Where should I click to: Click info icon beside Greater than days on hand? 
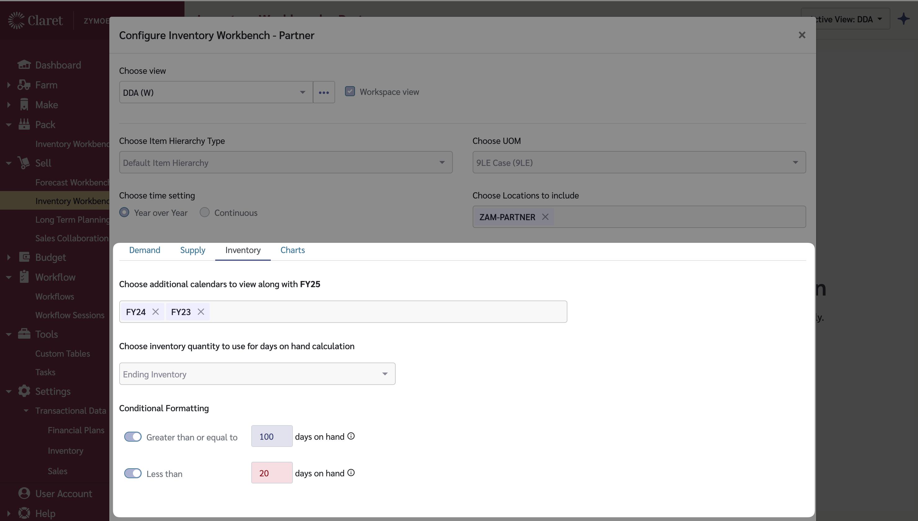[x=351, y=436]
